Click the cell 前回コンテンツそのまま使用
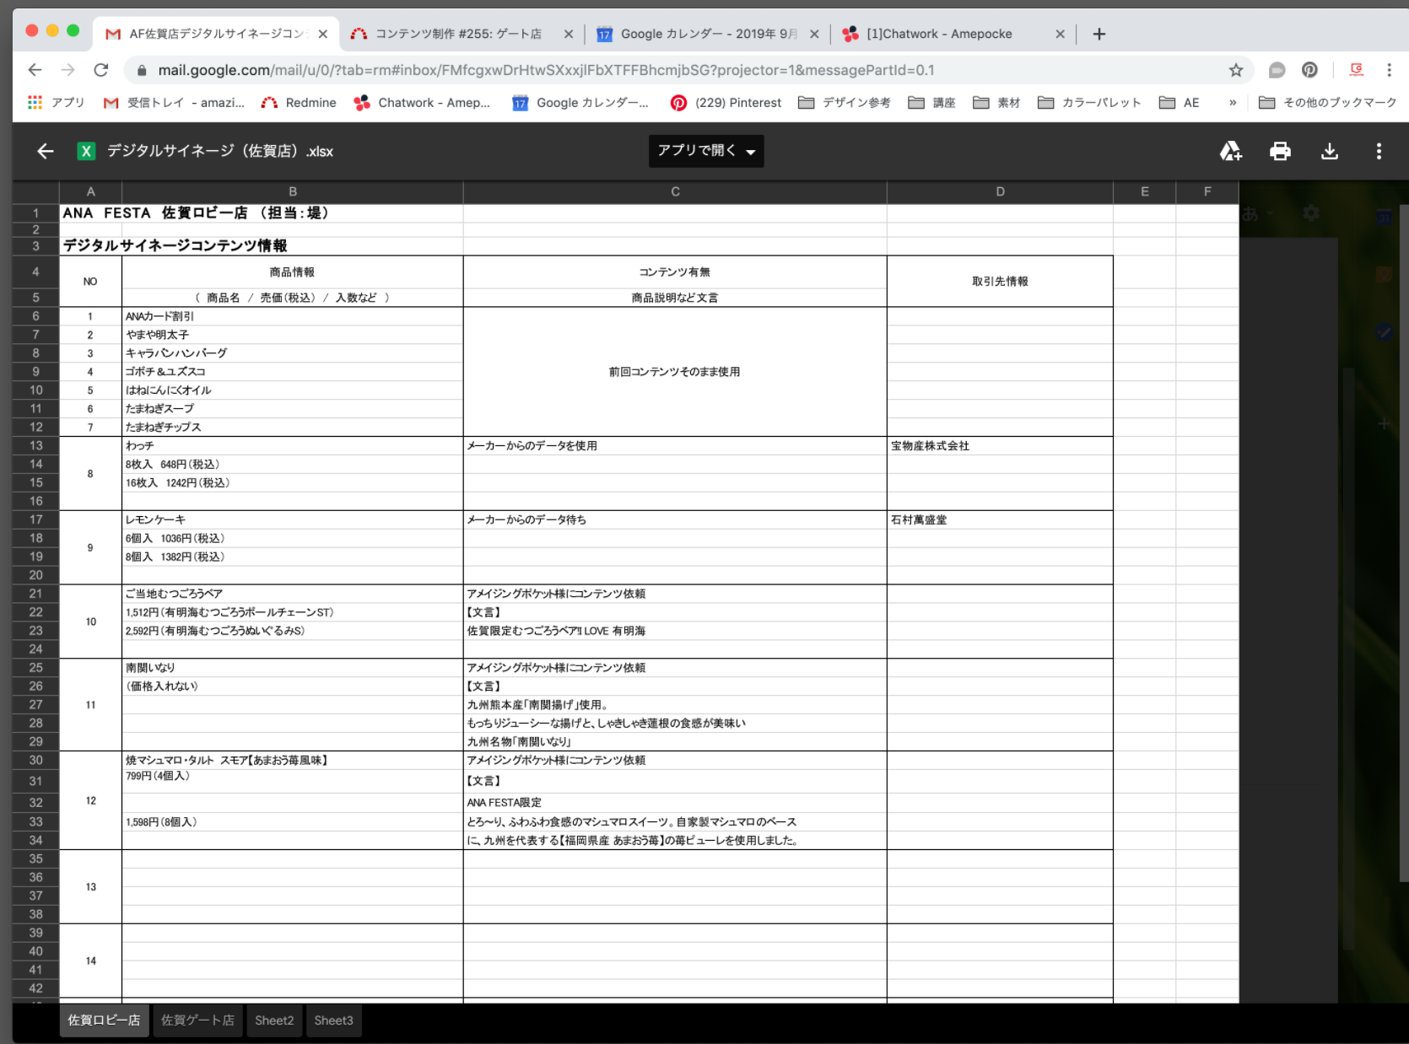 (x=674, y=372)
